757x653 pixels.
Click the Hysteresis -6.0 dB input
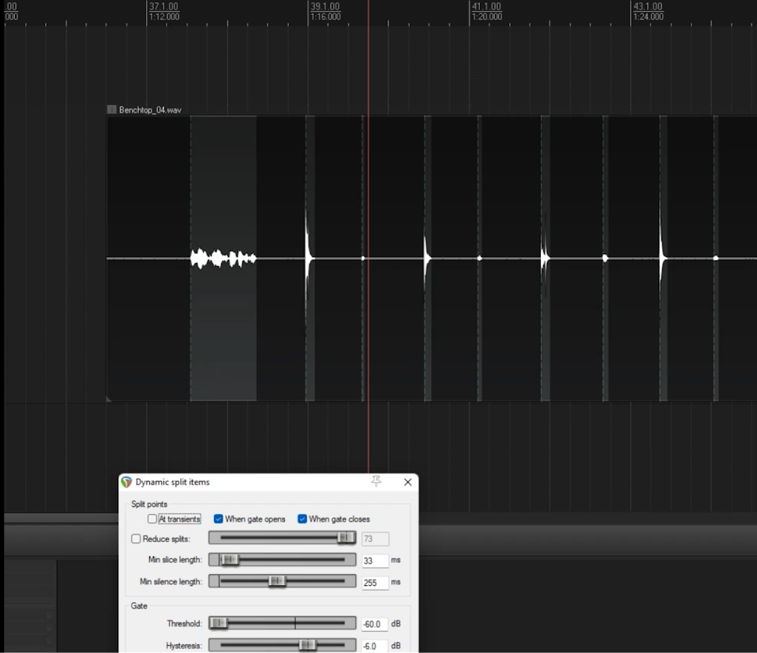pyautogui.click(x=374, y=646)
